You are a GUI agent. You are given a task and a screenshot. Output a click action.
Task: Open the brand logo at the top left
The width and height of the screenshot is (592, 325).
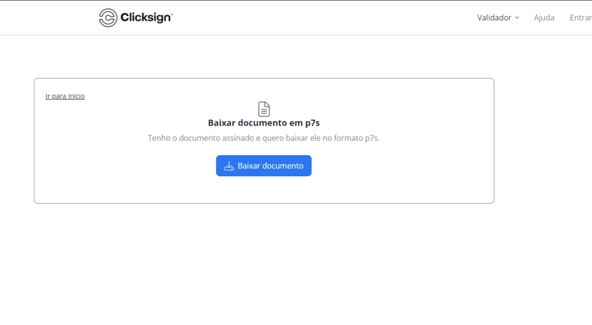coord(135,18)
